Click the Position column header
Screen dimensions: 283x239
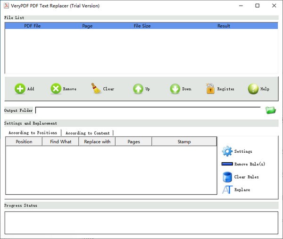click(x=24, y=141)
